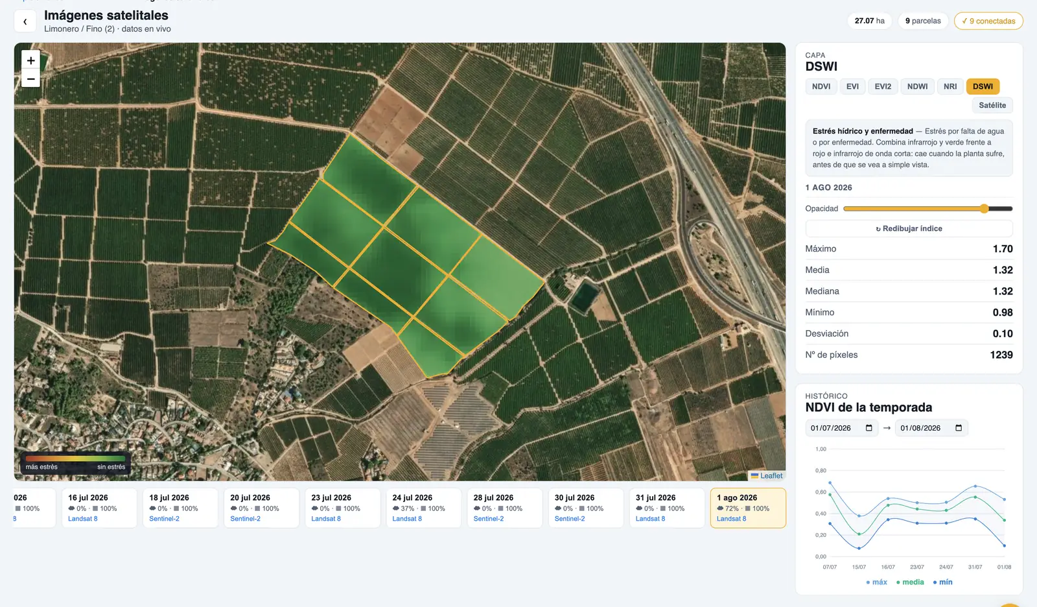Screen dimensions: 1037x607
Task: Toggle the media series in chart legend
Action: pos(910,582)
